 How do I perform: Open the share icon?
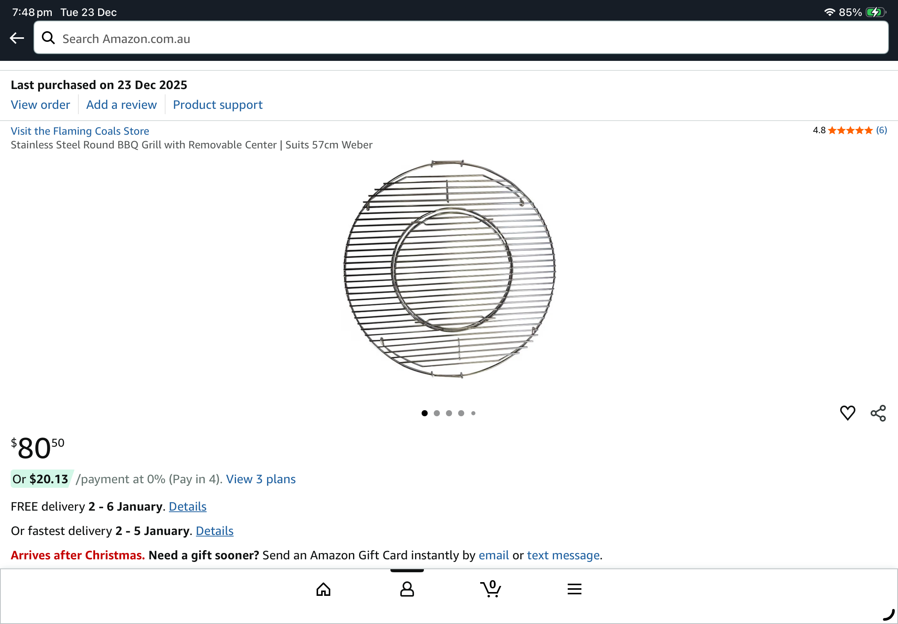878,413
